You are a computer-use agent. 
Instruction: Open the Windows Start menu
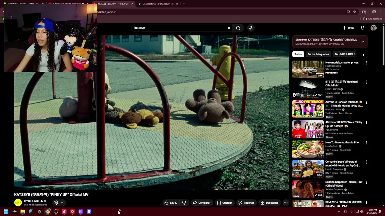(x=6, y=211)
